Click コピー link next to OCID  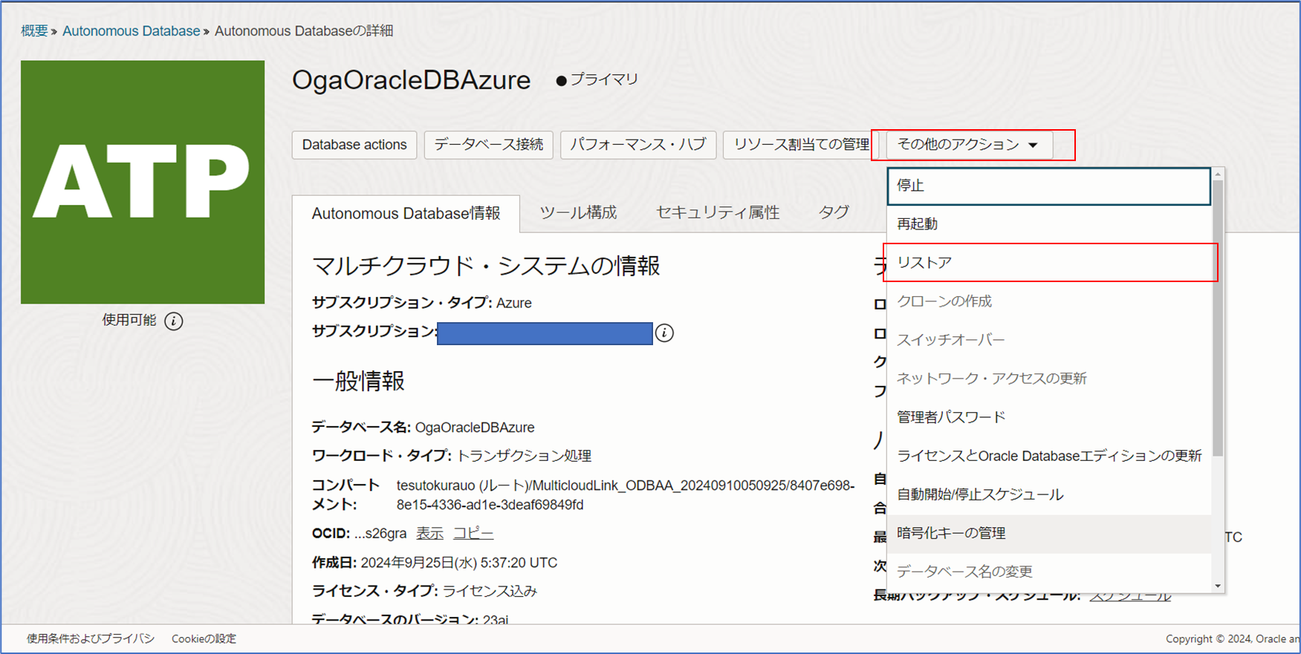point(473,534)
